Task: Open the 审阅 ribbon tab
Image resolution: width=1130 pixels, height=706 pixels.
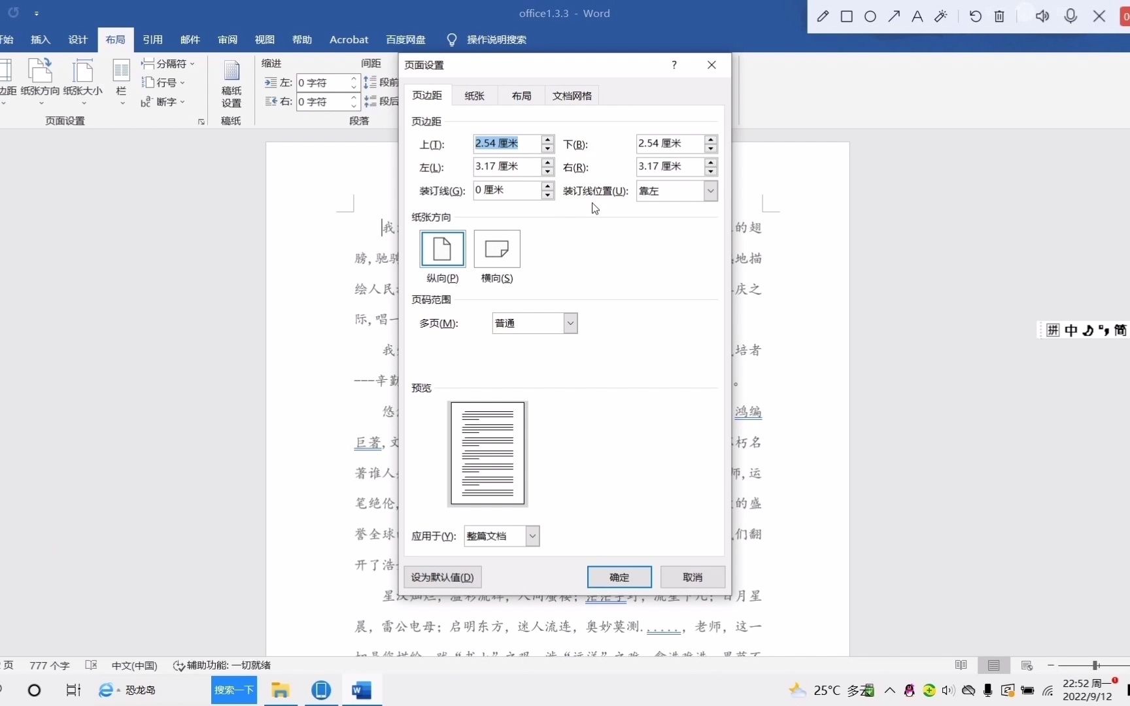Action: click(x=228, y=40)
